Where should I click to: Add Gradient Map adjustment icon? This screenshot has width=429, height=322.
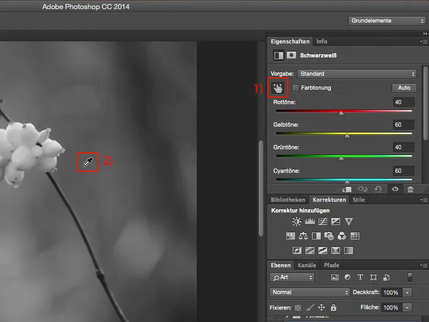click(x=348, y=250)
